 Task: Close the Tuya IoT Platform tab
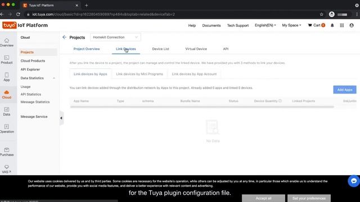click(x=76, y=5)
